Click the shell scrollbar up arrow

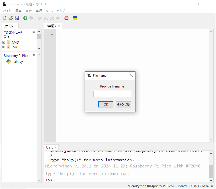point(211,153)
